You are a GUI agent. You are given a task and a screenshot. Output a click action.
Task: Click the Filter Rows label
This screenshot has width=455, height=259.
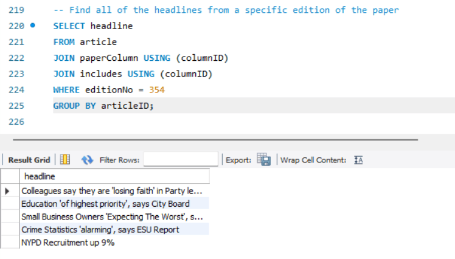tap(120, 160)
